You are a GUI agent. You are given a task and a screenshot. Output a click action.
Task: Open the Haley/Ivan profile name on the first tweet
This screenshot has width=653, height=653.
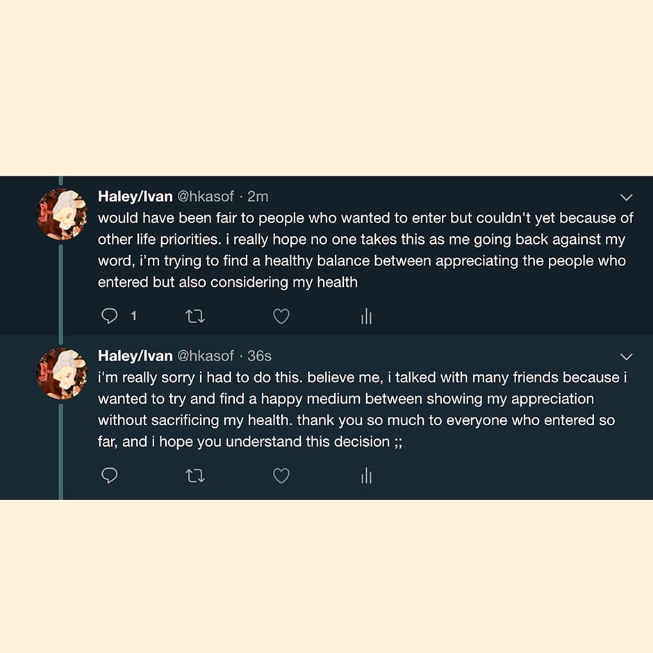pyautogui.click(x=135, y=197)
